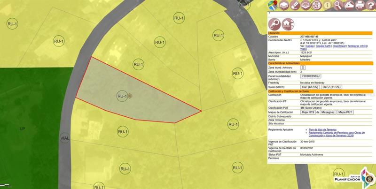Click the Municipio Autónomo status text
Image resolution: width=376 pixels, height=189 pixels.
312,155
